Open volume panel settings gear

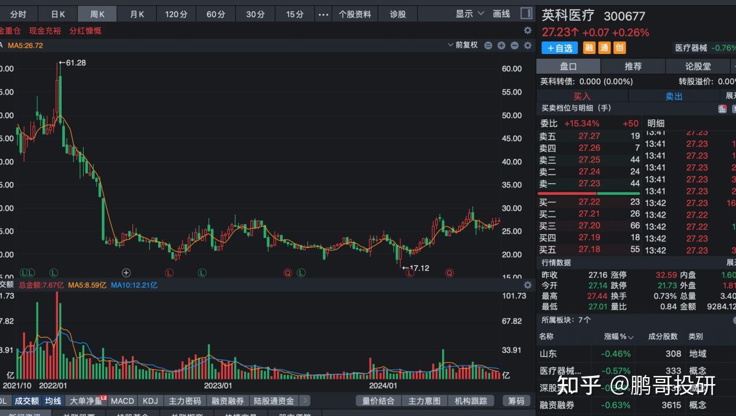coord(527,285)
